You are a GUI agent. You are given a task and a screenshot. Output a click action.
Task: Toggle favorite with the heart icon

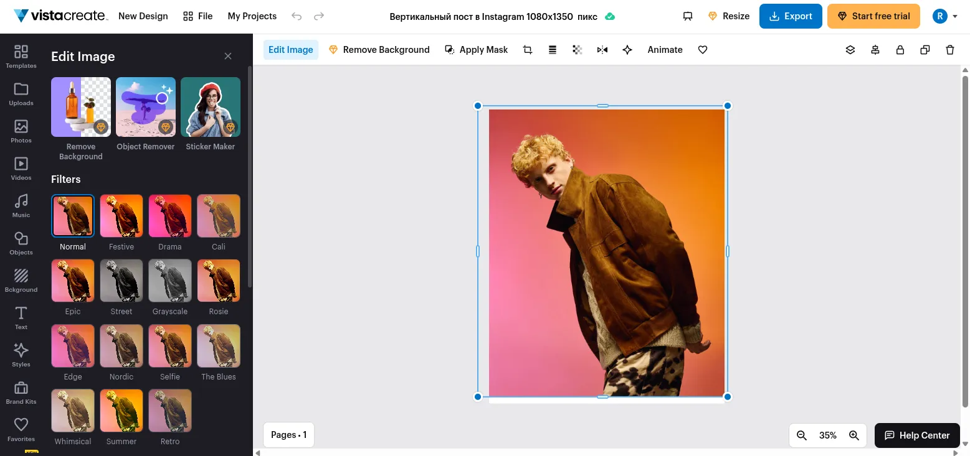point(702,49)
